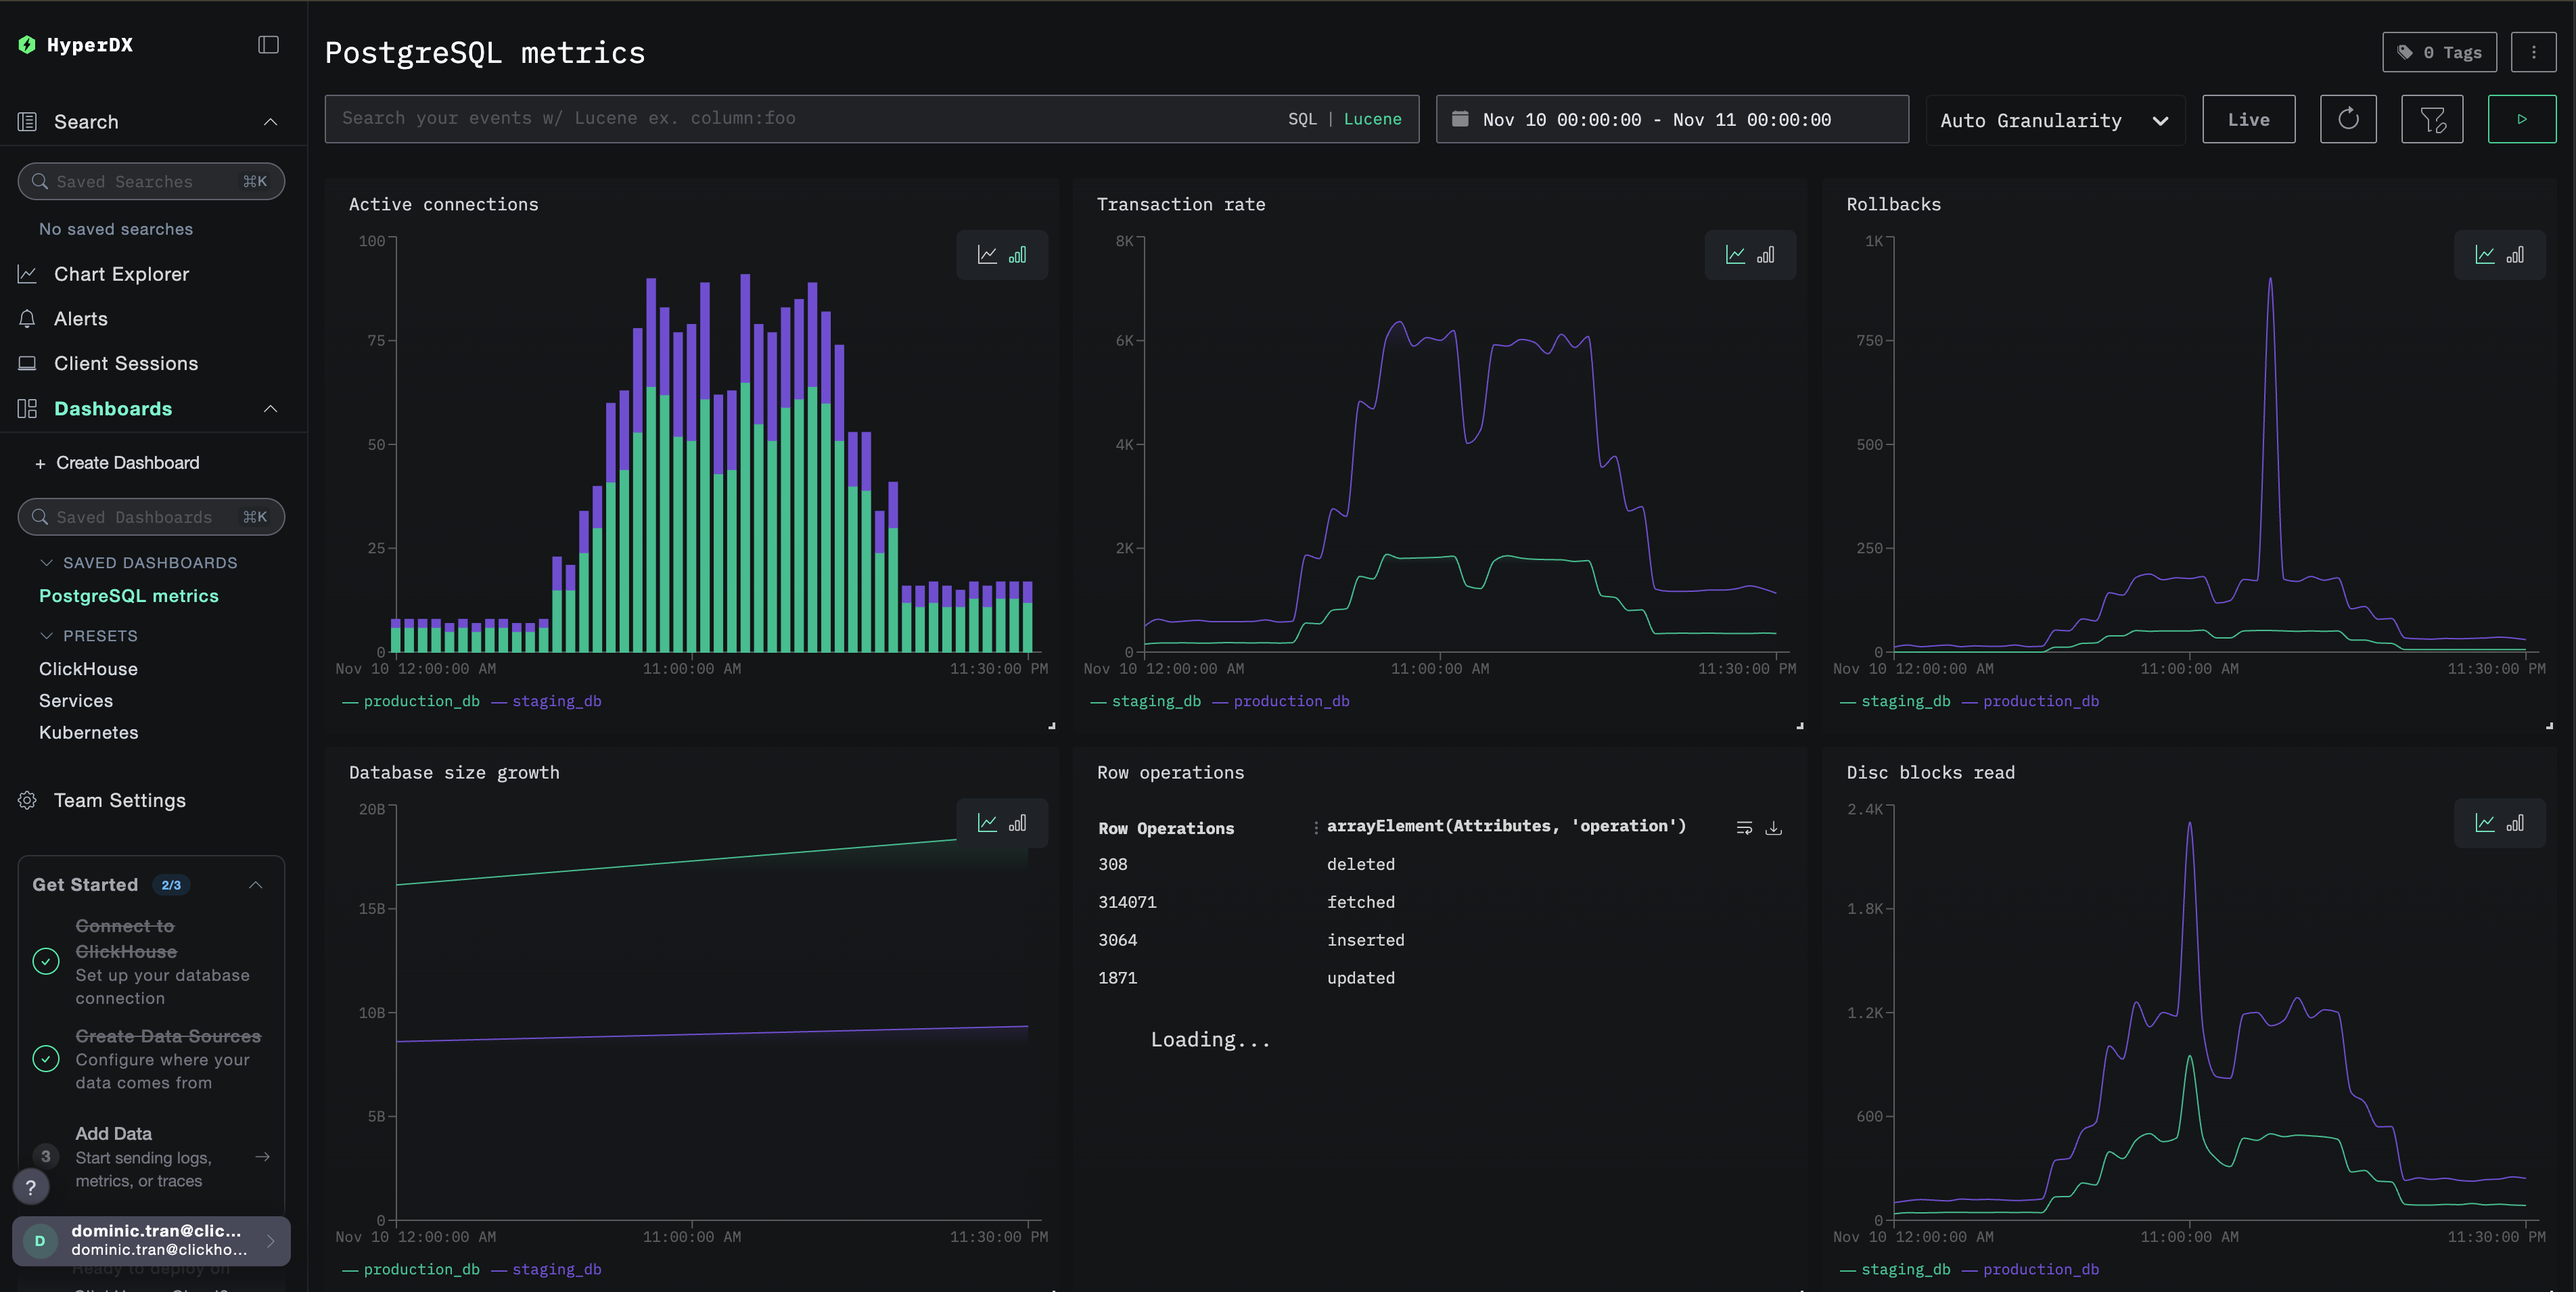Click the refresh dashboard icon
The width and height of the screenshot is (2576, 1292).
click(x=2348, y=120)
